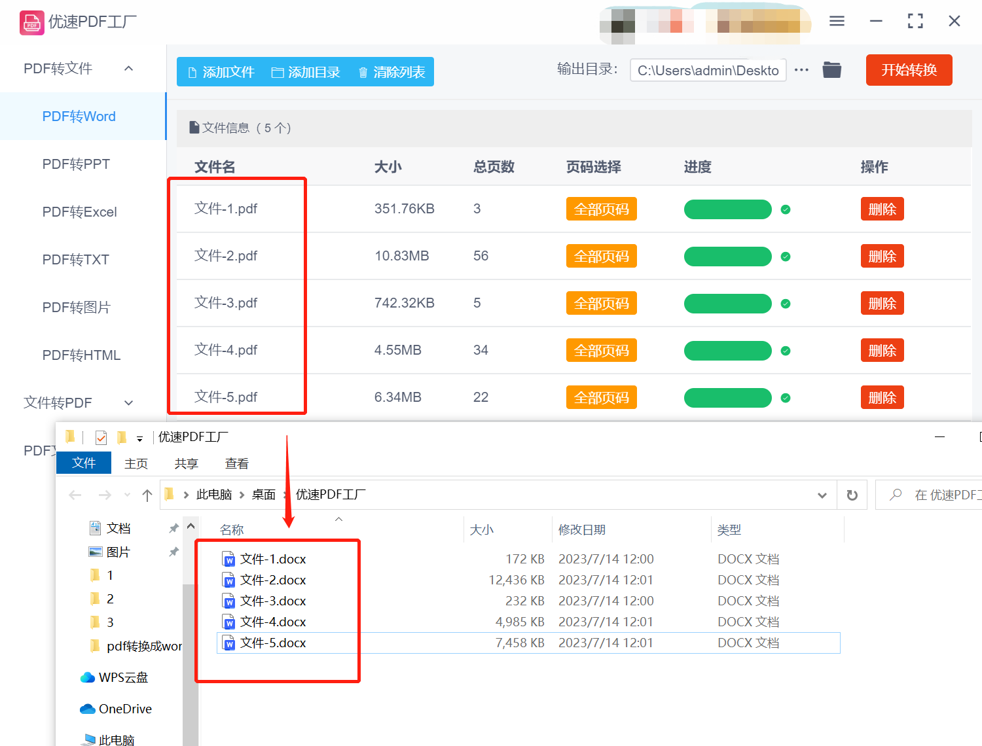
Task: Click 桌面 in Explorer breadcrumb
Action: [x=264, y=495]
